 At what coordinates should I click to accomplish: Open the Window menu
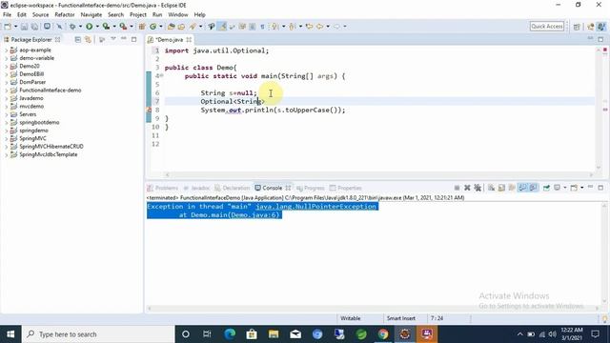click(x=178, y=15)
